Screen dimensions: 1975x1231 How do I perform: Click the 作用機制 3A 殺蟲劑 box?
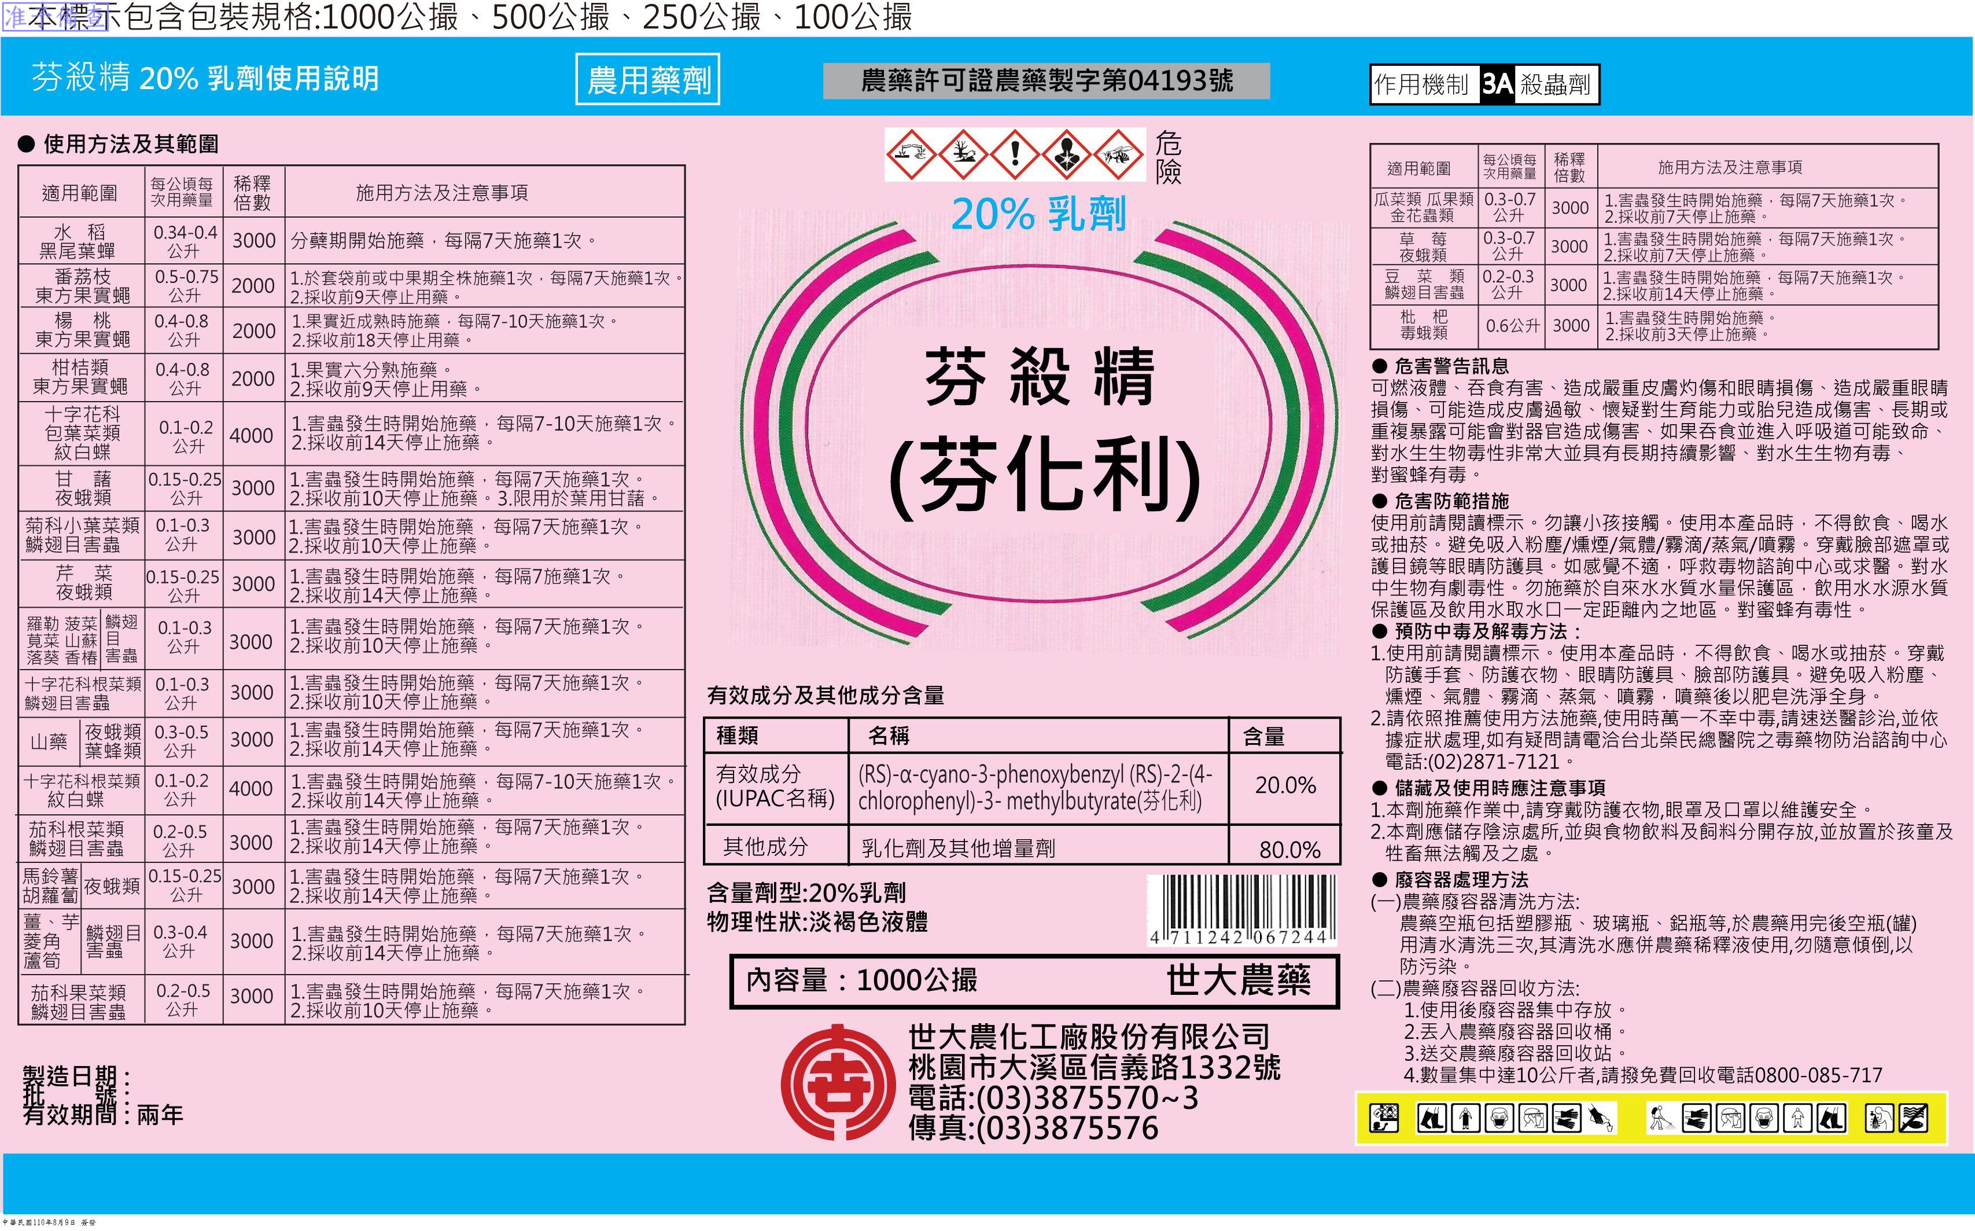coord(1484,84)
